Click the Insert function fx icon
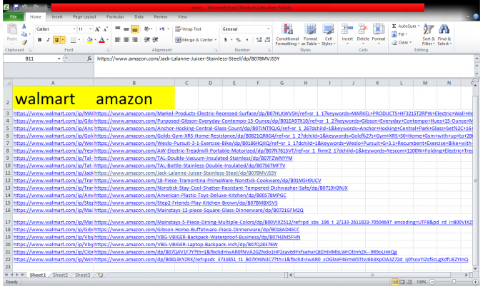Screen dimensions: 483x289 click(88, 59)
